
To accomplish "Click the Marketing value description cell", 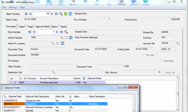I will coord(97,104).
